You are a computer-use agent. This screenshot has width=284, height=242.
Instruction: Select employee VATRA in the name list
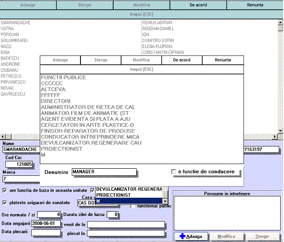coord(7,28)
